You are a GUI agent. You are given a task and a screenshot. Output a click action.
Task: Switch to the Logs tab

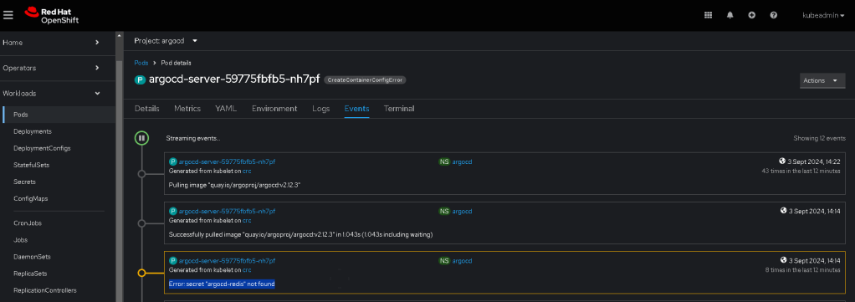tap(320, 109)
